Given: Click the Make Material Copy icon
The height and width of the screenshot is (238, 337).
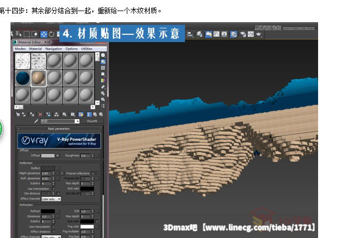Looking at the screenshot, I should tap(48, 114).
